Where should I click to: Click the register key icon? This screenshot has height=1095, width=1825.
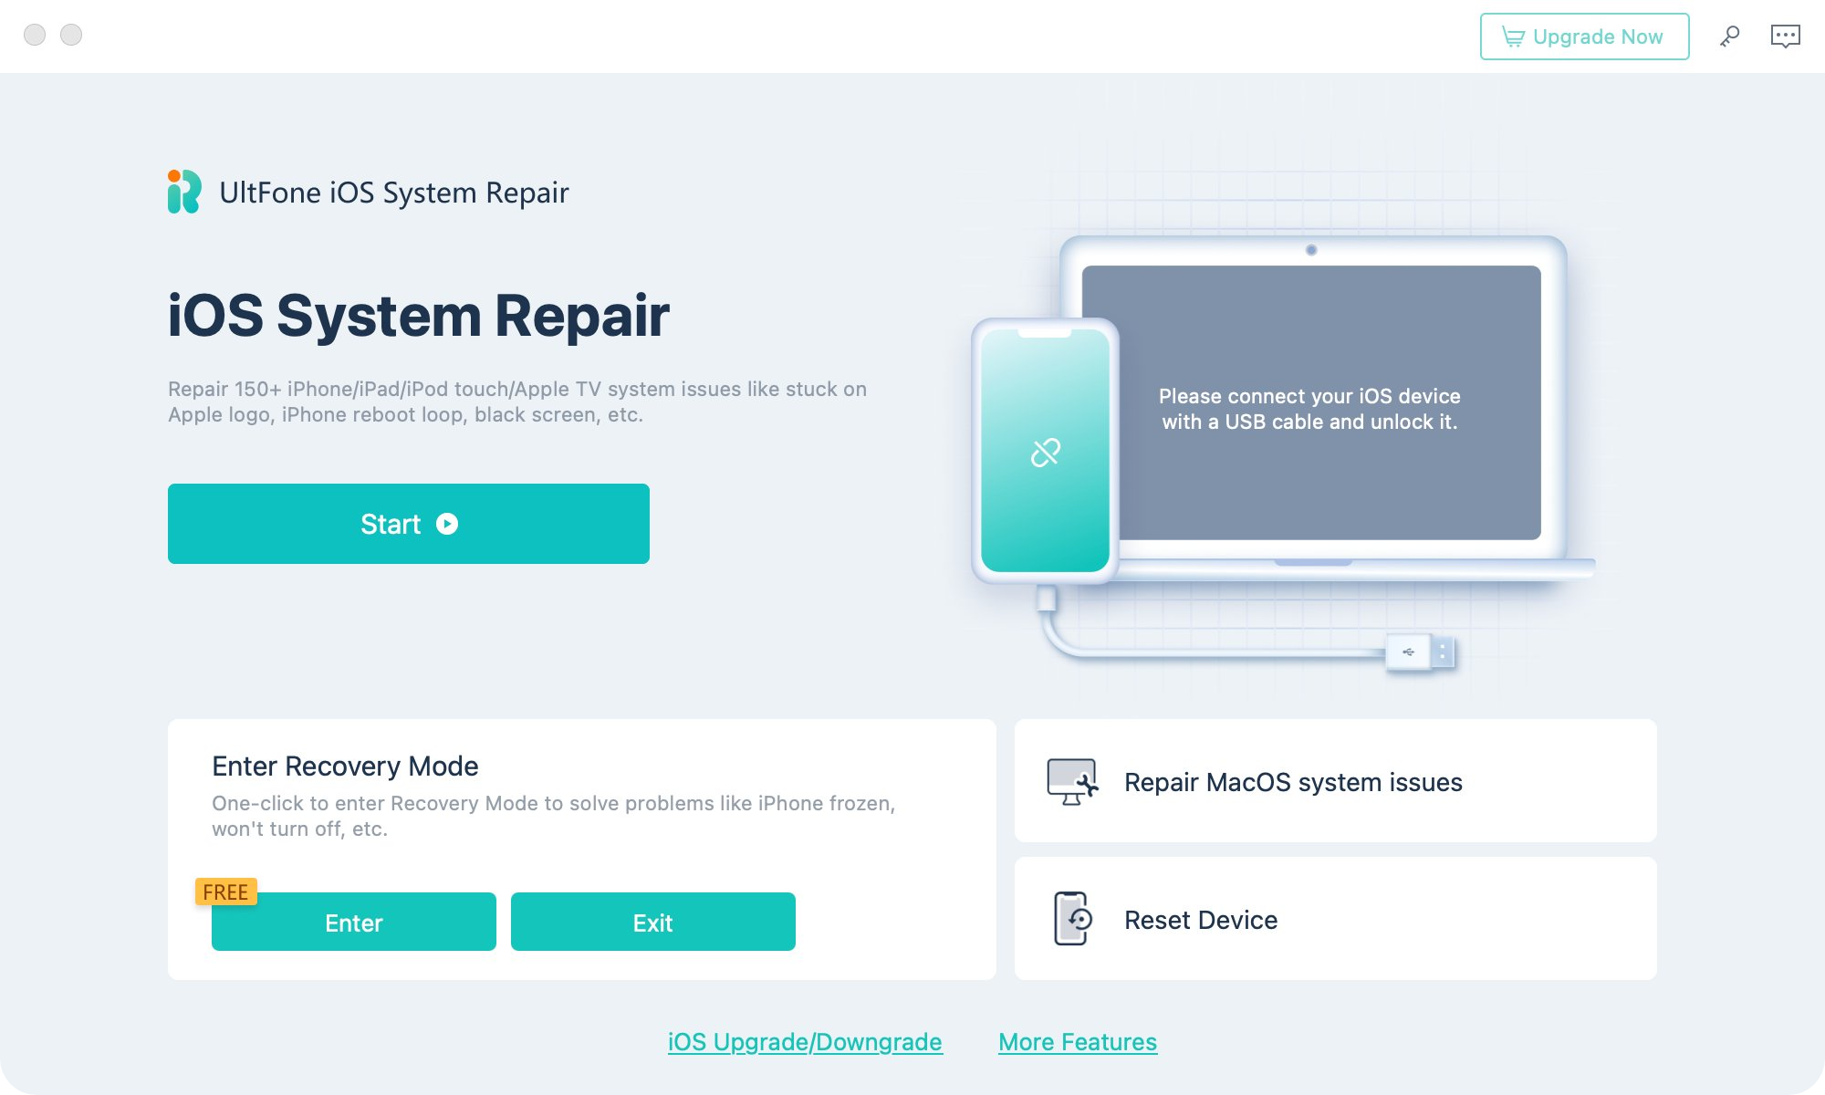pos(1729,36)
